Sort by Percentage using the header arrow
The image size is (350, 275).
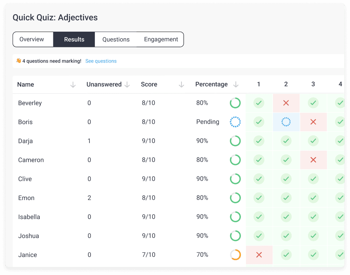[x=235, y=84]
